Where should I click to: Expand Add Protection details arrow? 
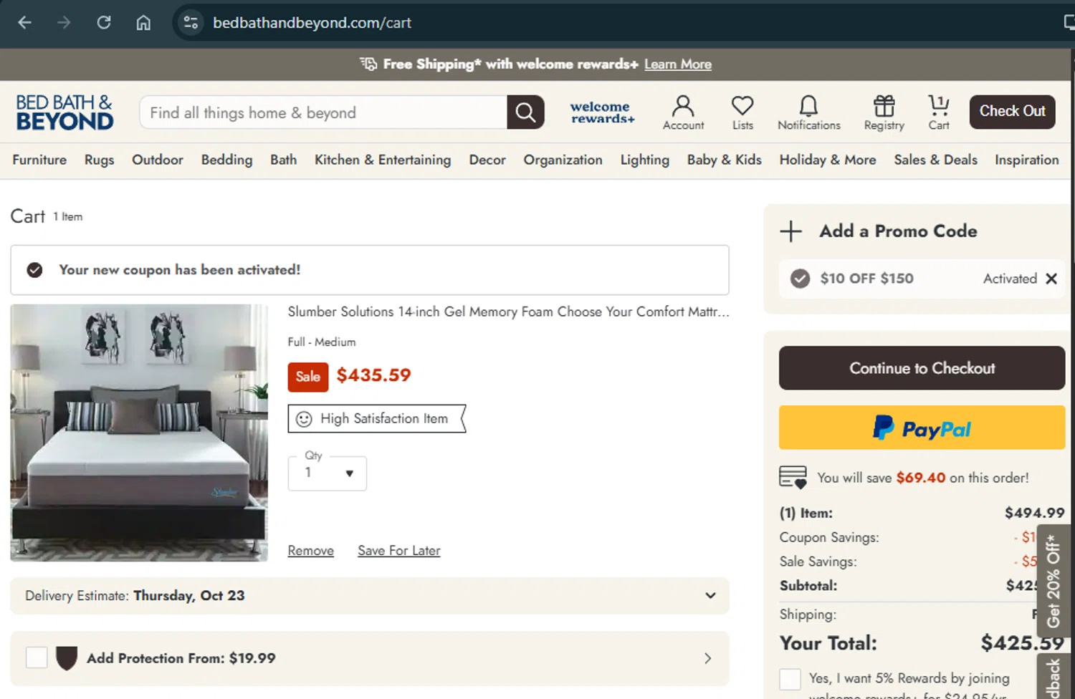pos(707,658)
